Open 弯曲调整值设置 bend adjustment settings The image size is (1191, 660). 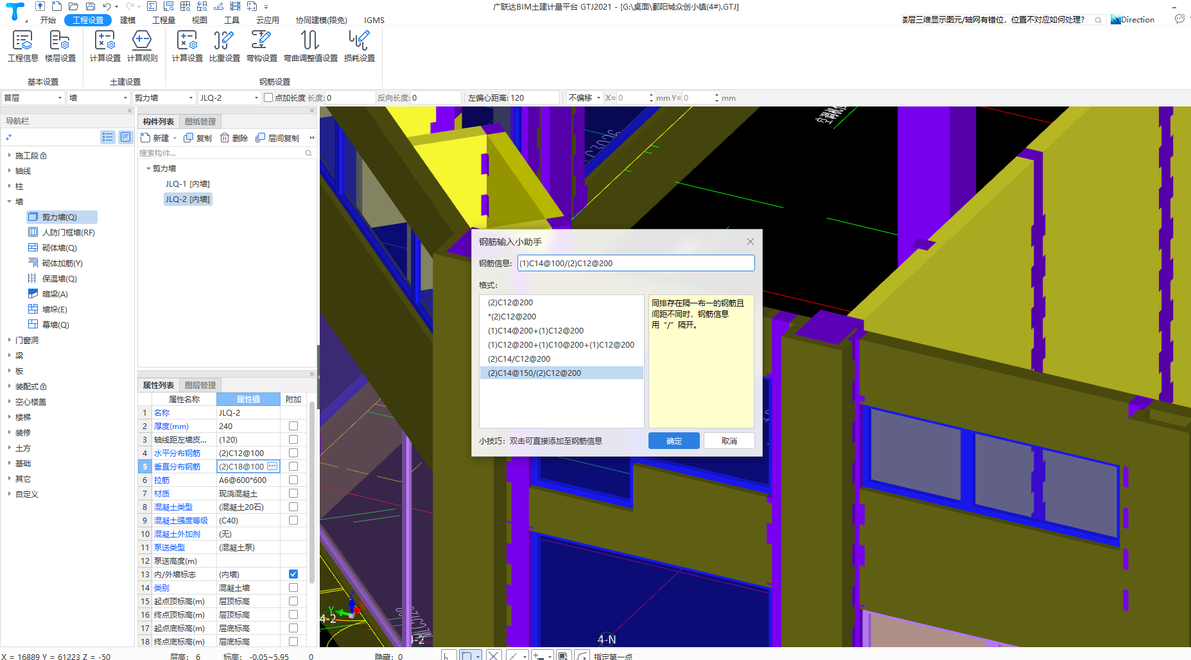[310, 46]
